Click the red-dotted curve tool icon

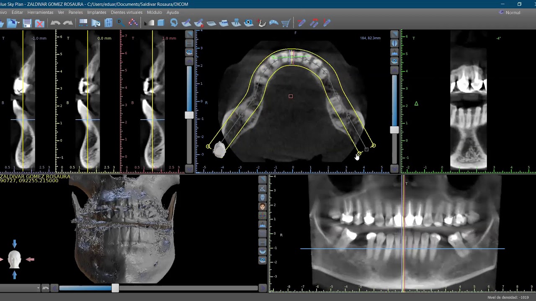pos(133,23)
